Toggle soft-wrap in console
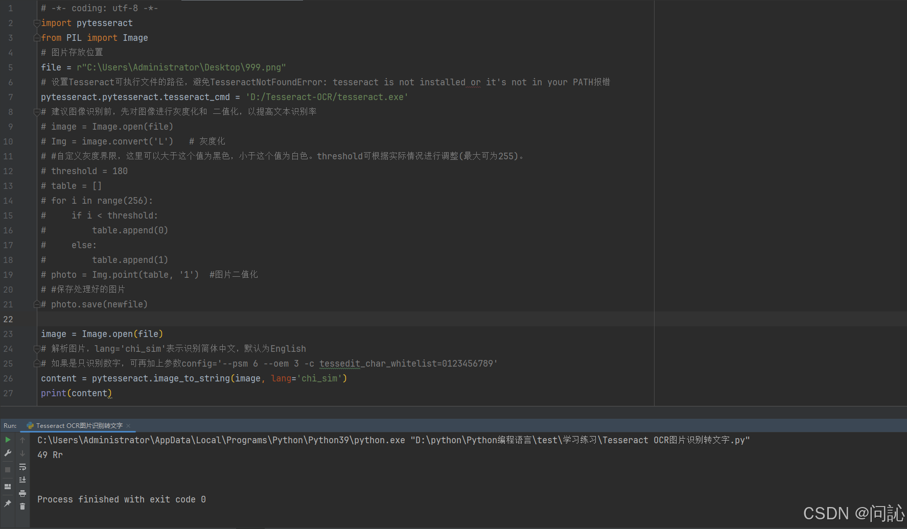This screenshot has width=907, height=529. click(22, 467)
